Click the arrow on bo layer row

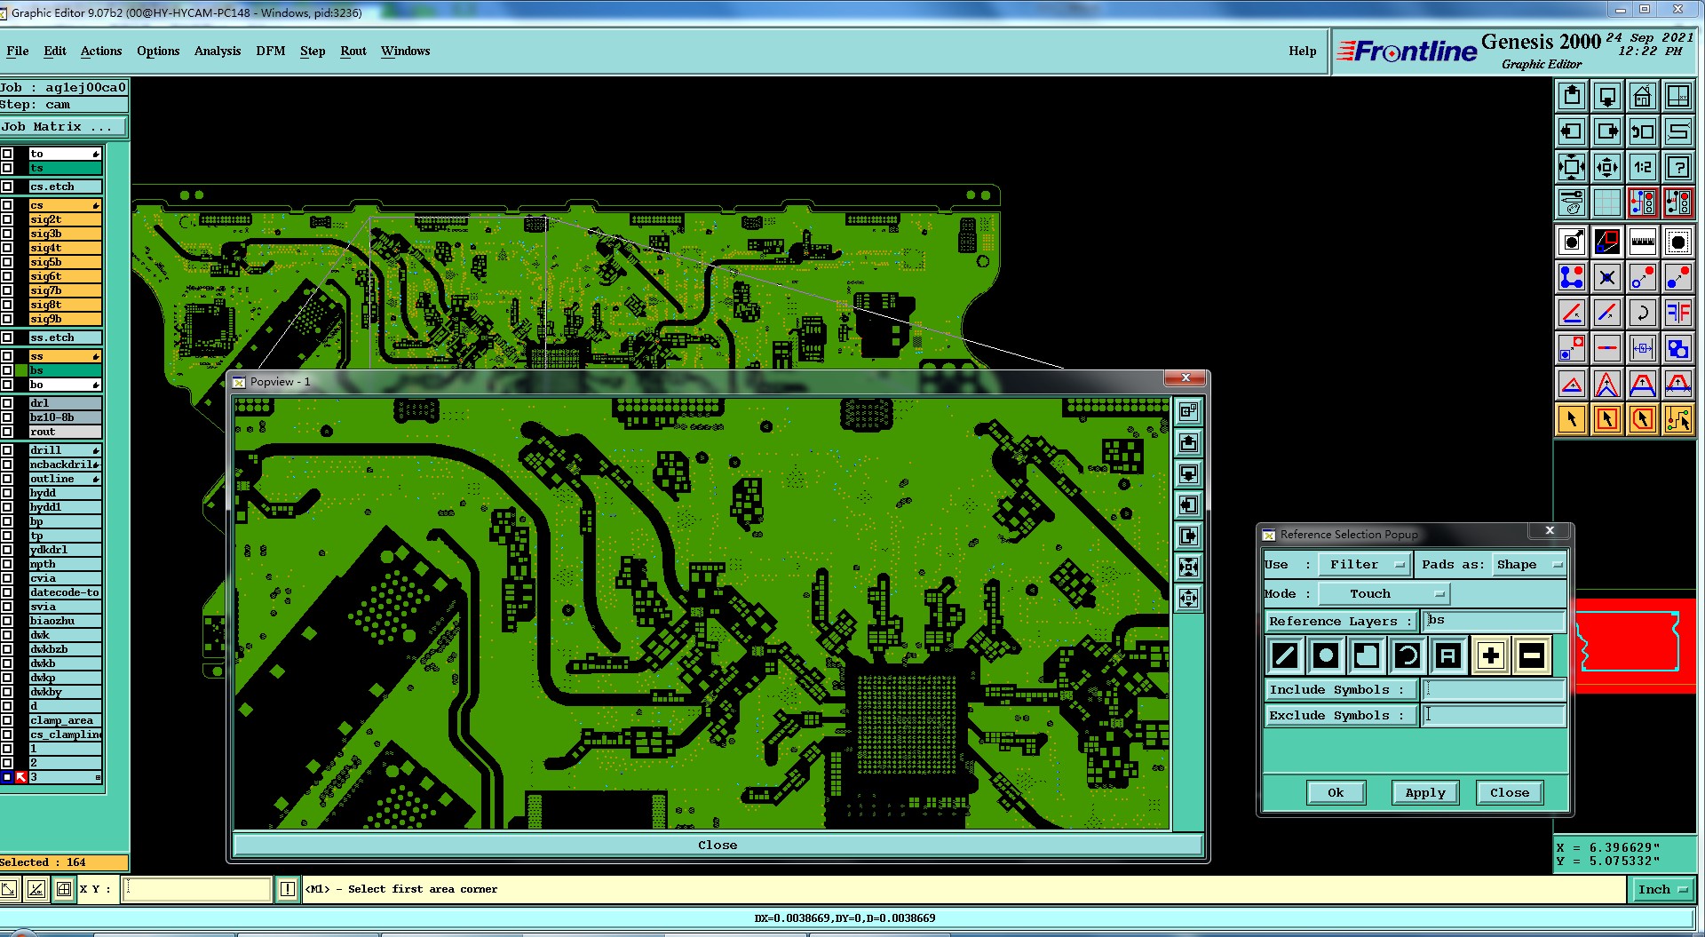click(x=96, y=385)
